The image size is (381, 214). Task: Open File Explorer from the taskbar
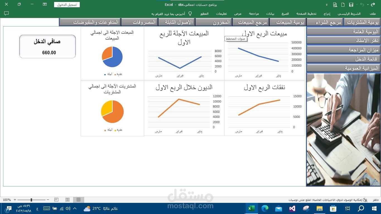(320, 208)
